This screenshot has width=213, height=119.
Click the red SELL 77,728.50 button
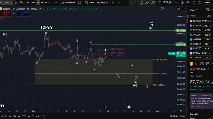[x=6, y=13]
